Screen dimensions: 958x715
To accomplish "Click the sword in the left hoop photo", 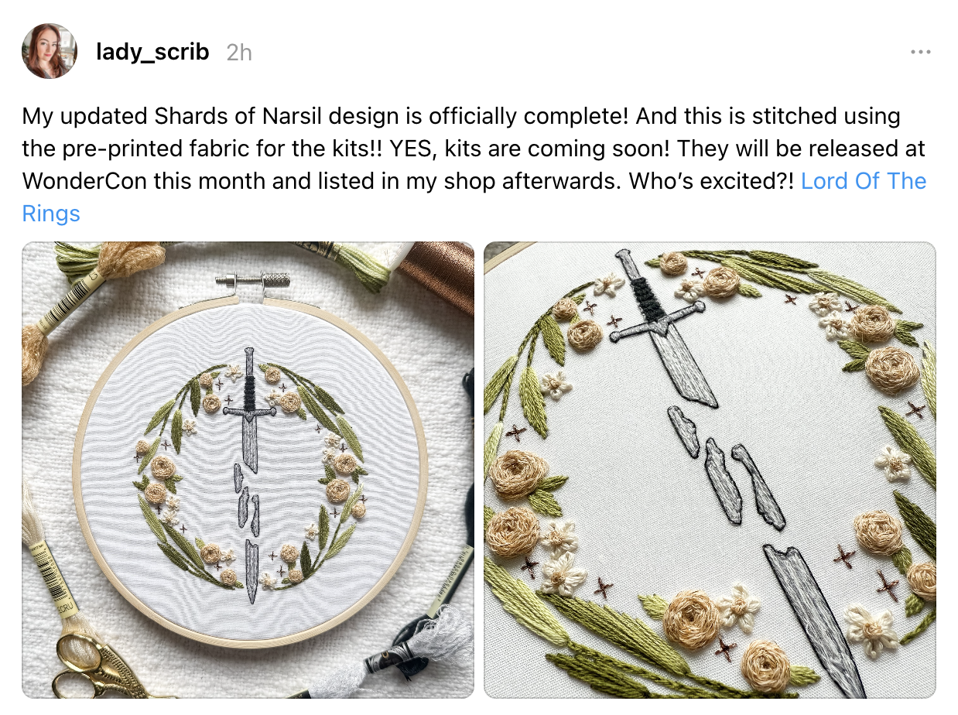I will (248, 474).
